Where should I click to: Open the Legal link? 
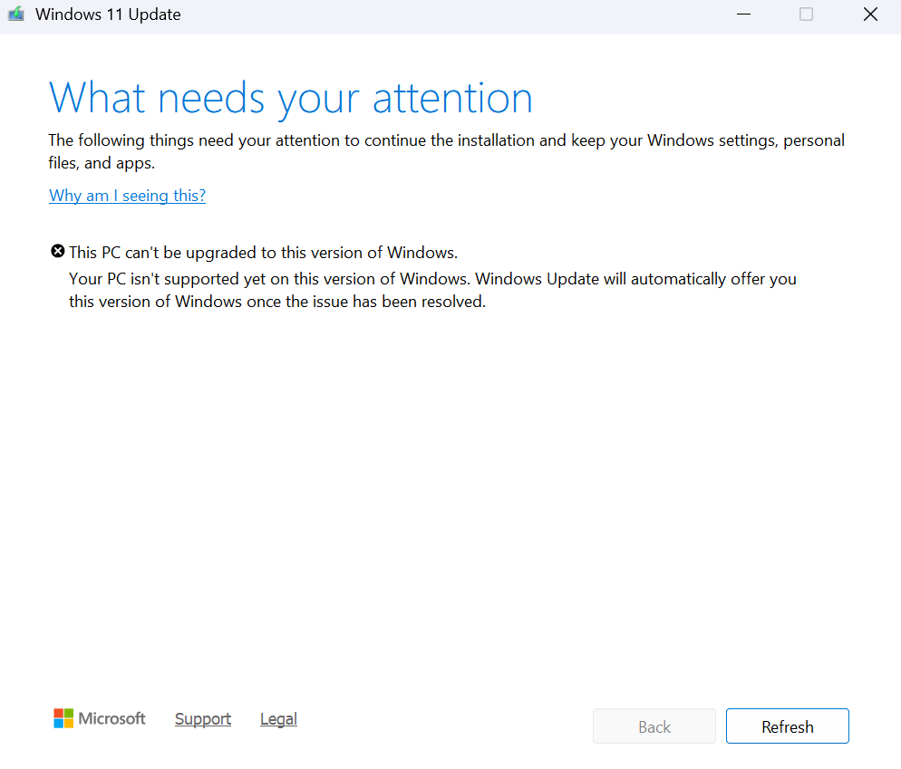point(278,719)
